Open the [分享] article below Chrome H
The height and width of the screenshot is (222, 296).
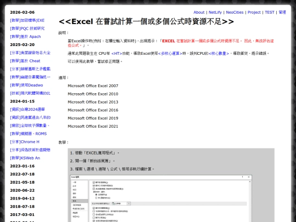click(30, 150)
